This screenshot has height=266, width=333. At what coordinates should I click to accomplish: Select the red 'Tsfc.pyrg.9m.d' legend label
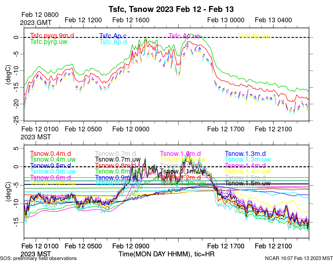click(x=52, y=36)
